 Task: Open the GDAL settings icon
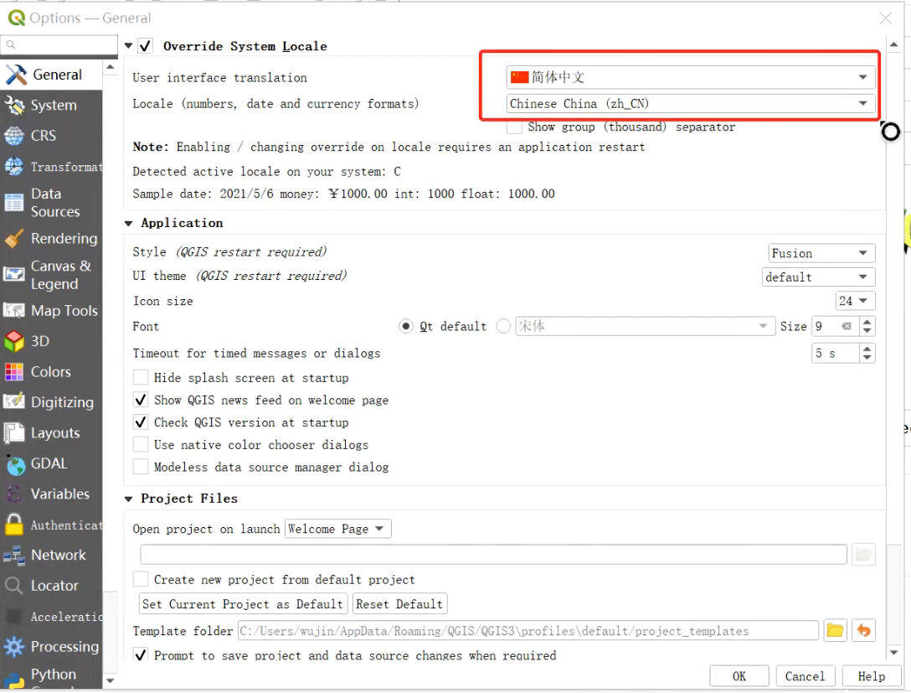[x=14, y=464]
